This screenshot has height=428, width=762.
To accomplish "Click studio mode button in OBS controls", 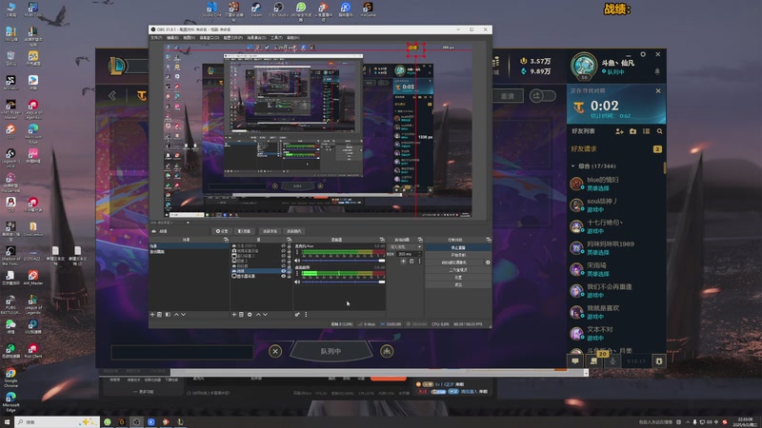I will (x=458, y=270).
